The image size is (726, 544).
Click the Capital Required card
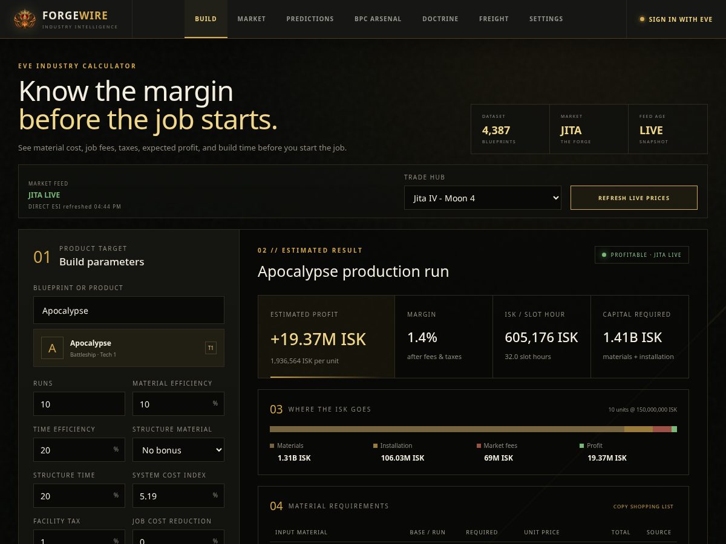coord(639,337)
